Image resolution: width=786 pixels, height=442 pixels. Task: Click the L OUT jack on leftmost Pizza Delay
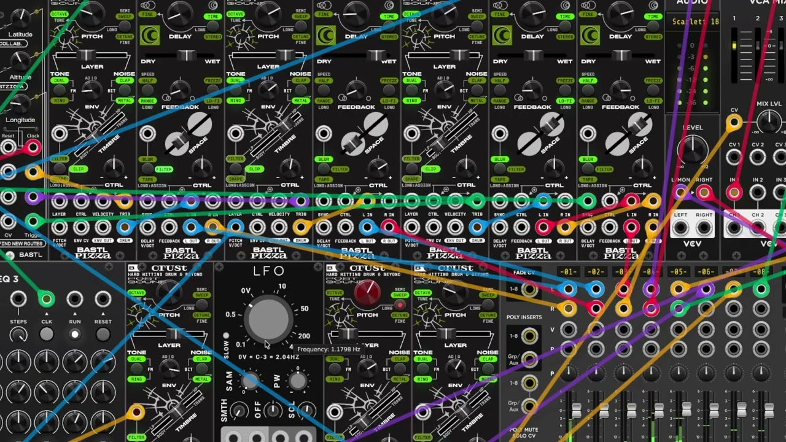pyautogui.click(x=191, y=227)
